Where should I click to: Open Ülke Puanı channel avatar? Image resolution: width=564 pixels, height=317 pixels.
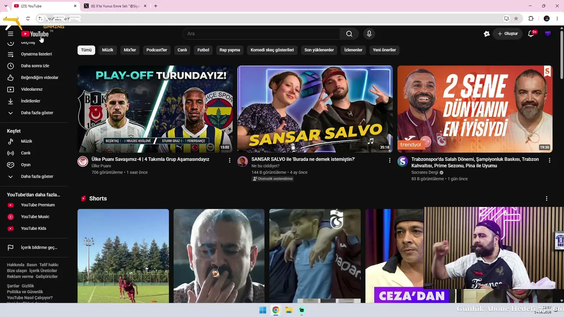coord(83,162)
